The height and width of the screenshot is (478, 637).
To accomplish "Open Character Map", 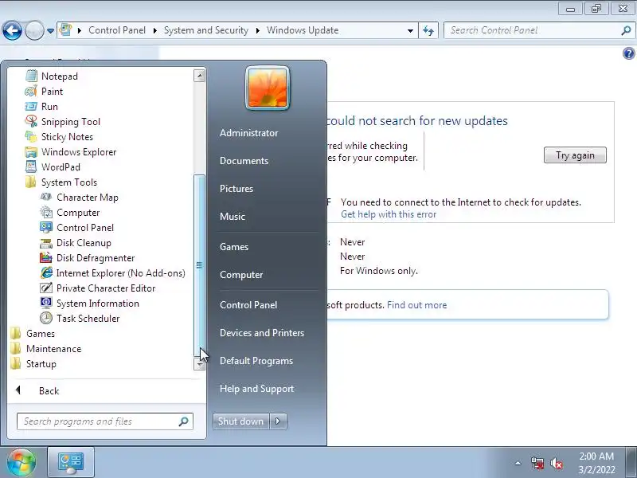I will coord(79,197).
